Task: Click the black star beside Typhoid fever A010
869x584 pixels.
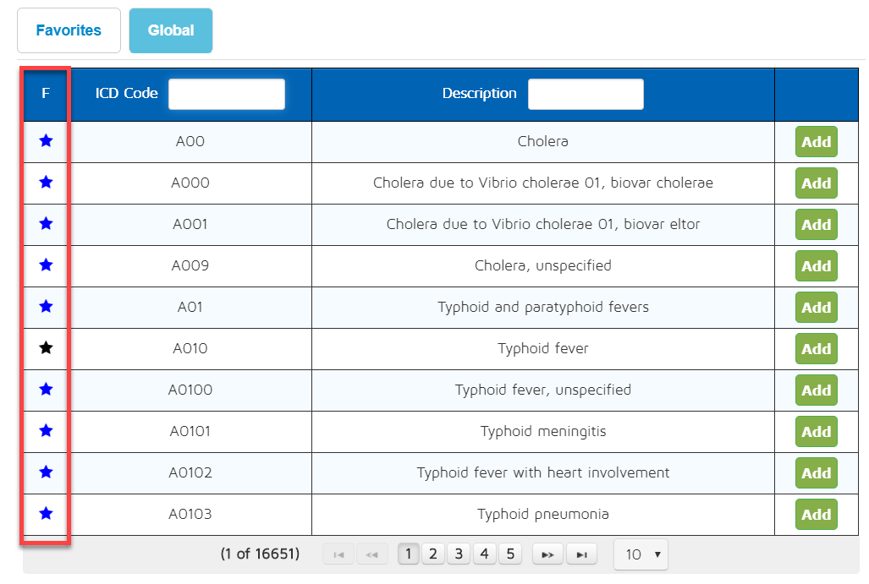Action: pyautogui.click(x=47, y=348)
